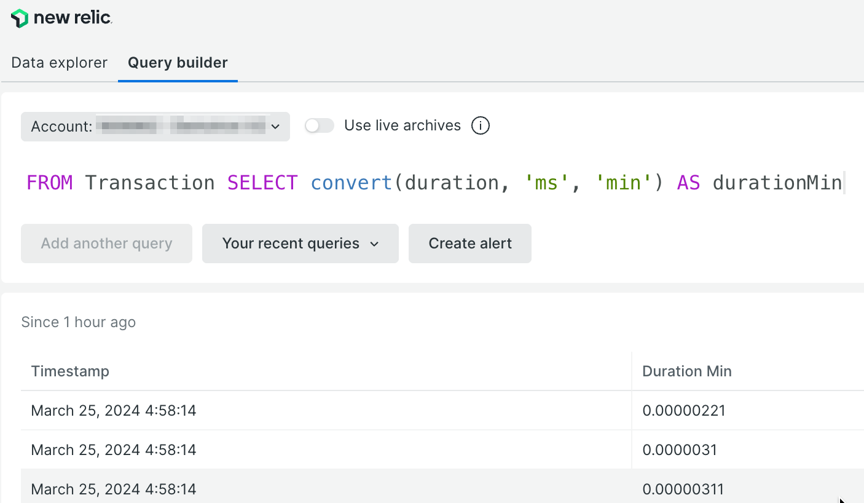Viewport: 864px width, 503px height.
Task: Click the Since 1 hour ago label
Action: (x=79, y=322)
